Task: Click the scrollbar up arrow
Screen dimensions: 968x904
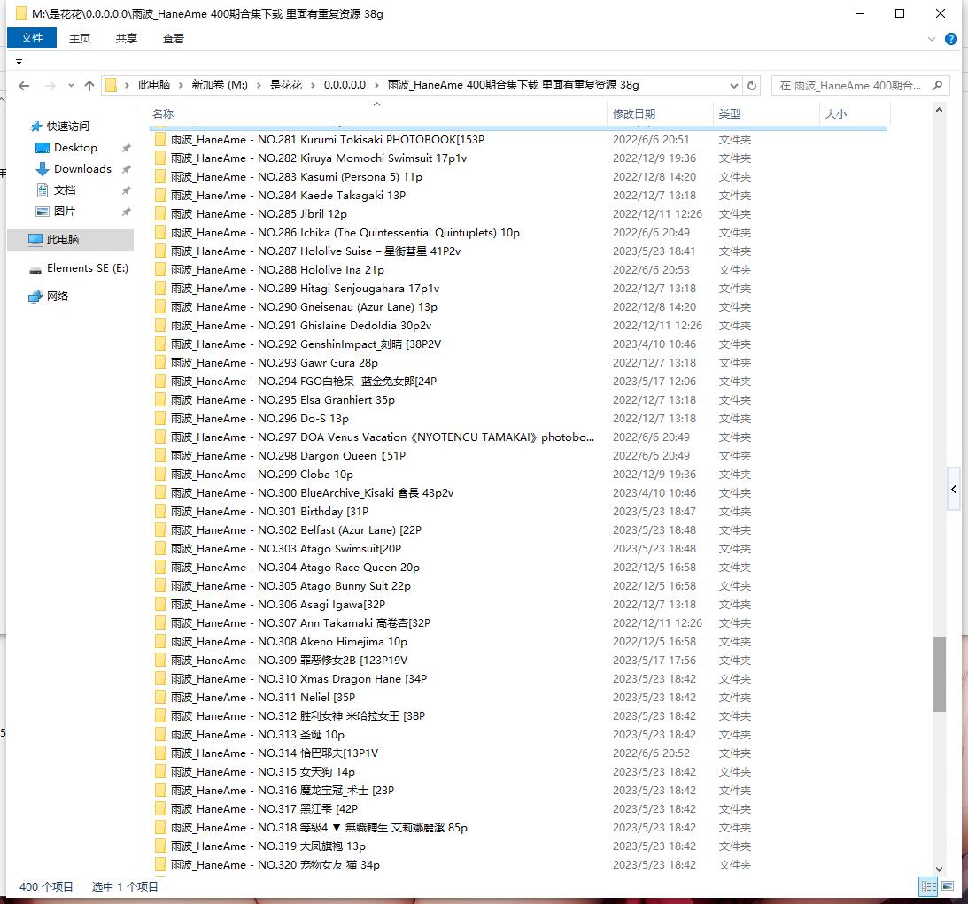Action: (939, 111)
